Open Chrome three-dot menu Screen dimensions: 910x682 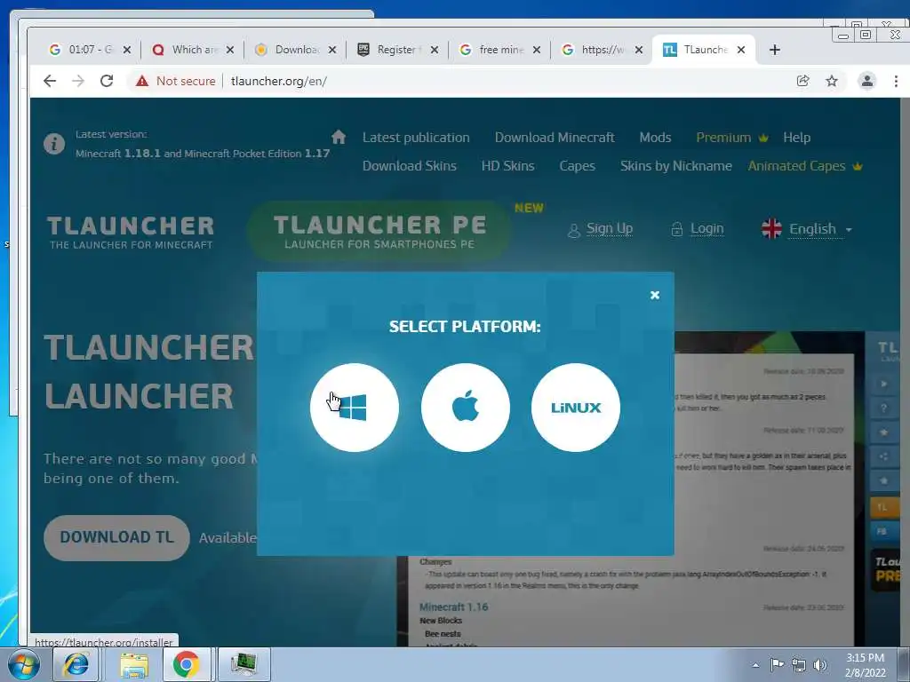(896, 81)
